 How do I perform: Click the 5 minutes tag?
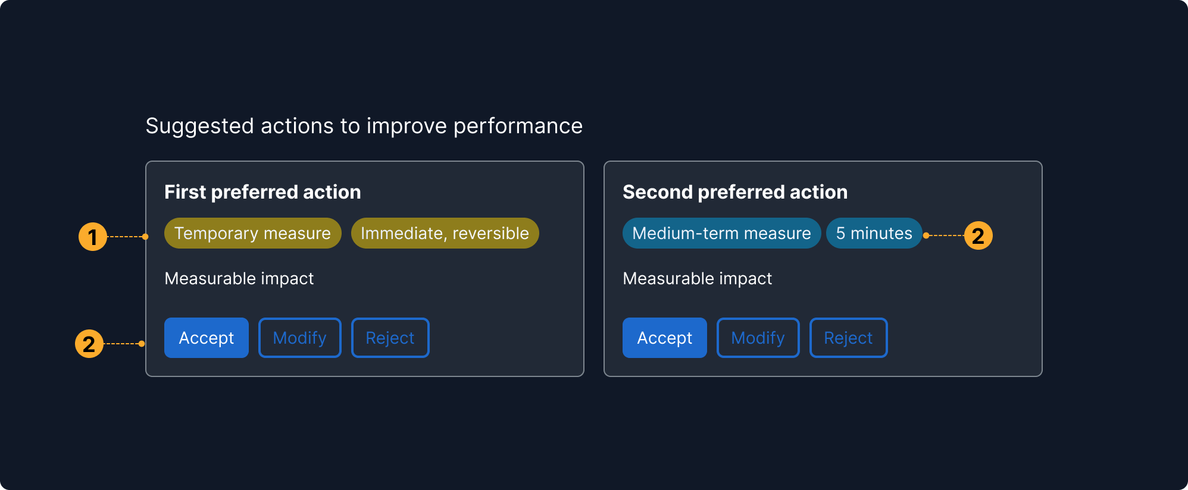tap(874, 233)
